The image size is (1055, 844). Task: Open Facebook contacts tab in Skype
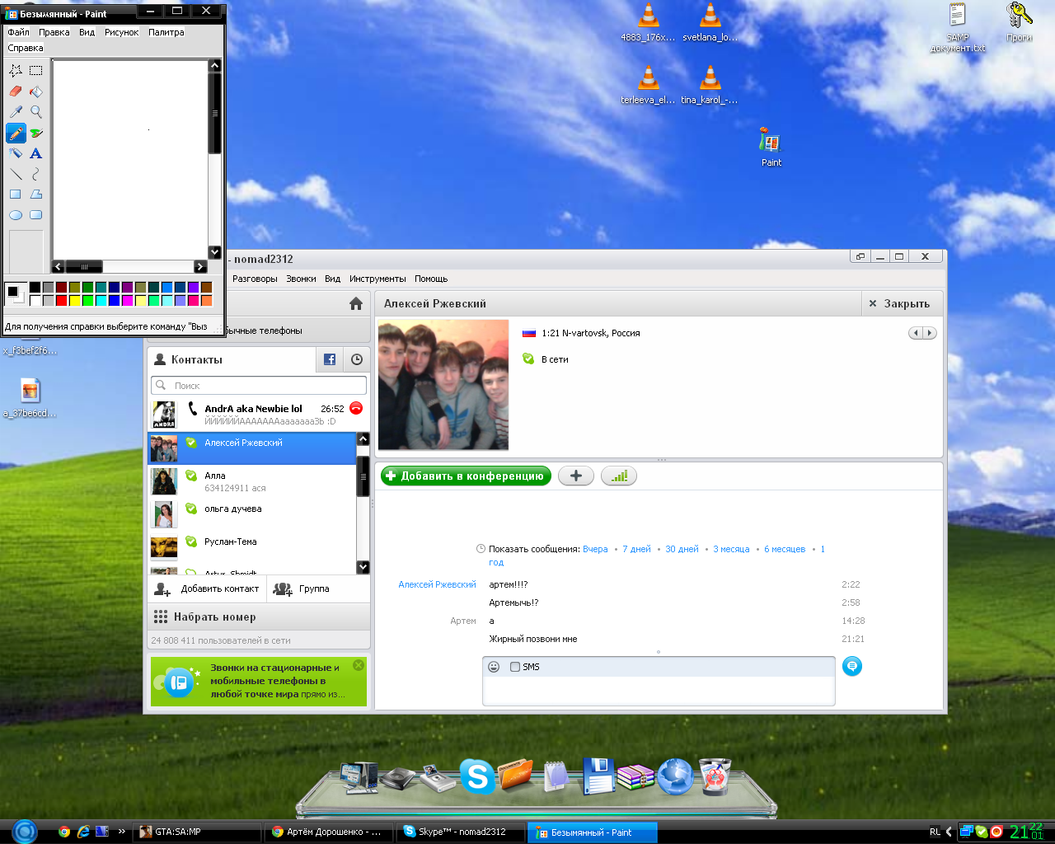click(330, 359)
